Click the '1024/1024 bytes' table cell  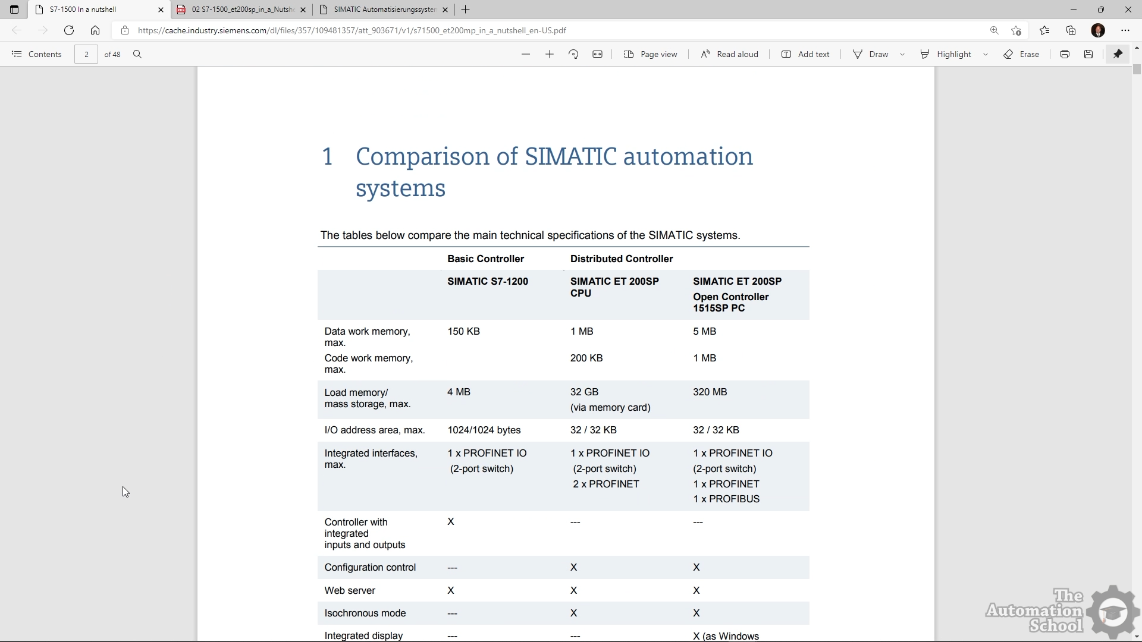tap(484, 430)
